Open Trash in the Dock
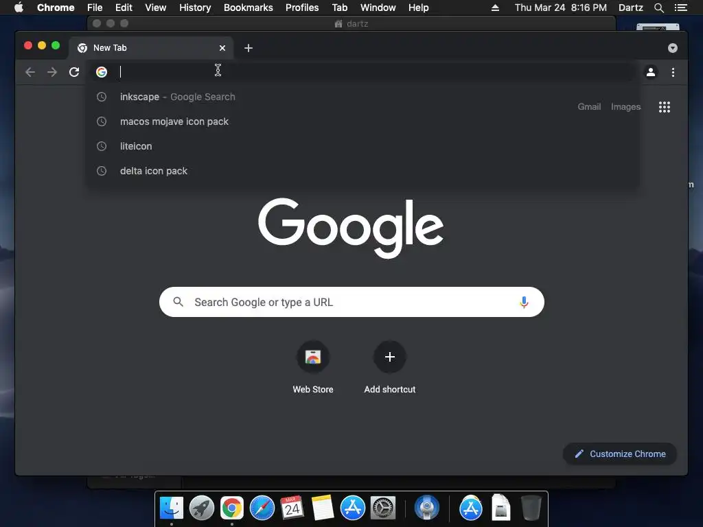The image size is (703, 527). 531,508
